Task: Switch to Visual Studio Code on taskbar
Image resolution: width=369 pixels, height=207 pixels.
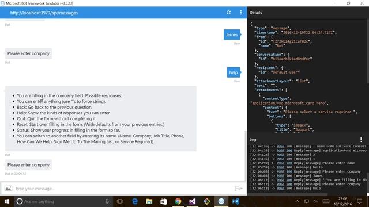Action: tap(236, 201)
